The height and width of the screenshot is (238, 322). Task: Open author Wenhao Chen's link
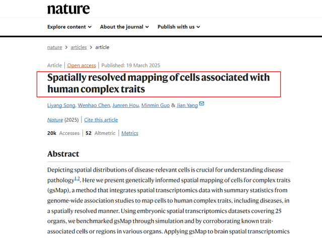[94, 105]
